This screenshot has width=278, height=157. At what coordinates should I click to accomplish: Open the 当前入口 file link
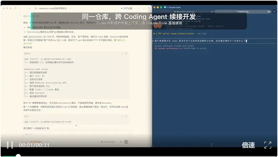(120, 40)
